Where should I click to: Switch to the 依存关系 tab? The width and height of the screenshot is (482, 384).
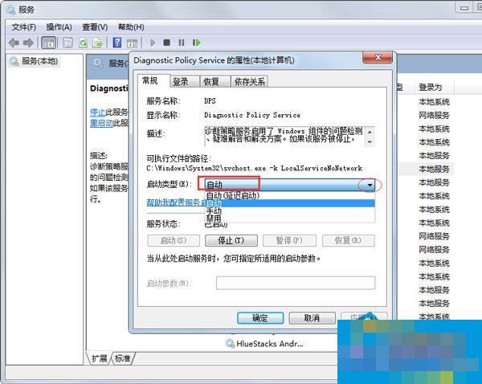(249, 81)
